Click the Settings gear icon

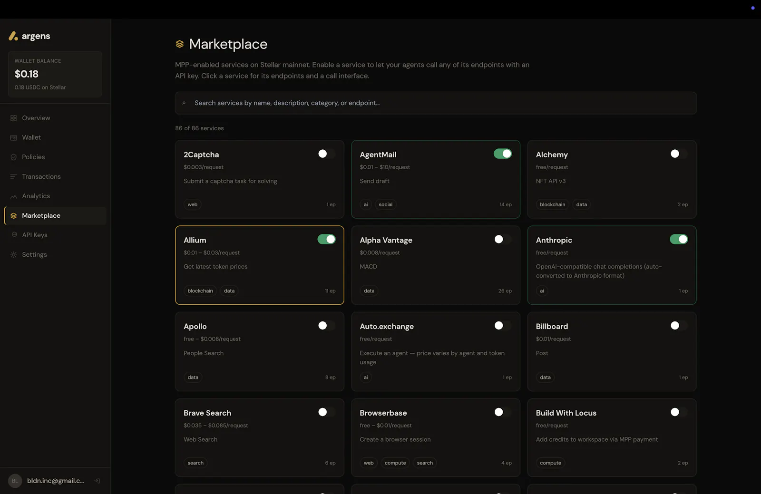point(13,254)
